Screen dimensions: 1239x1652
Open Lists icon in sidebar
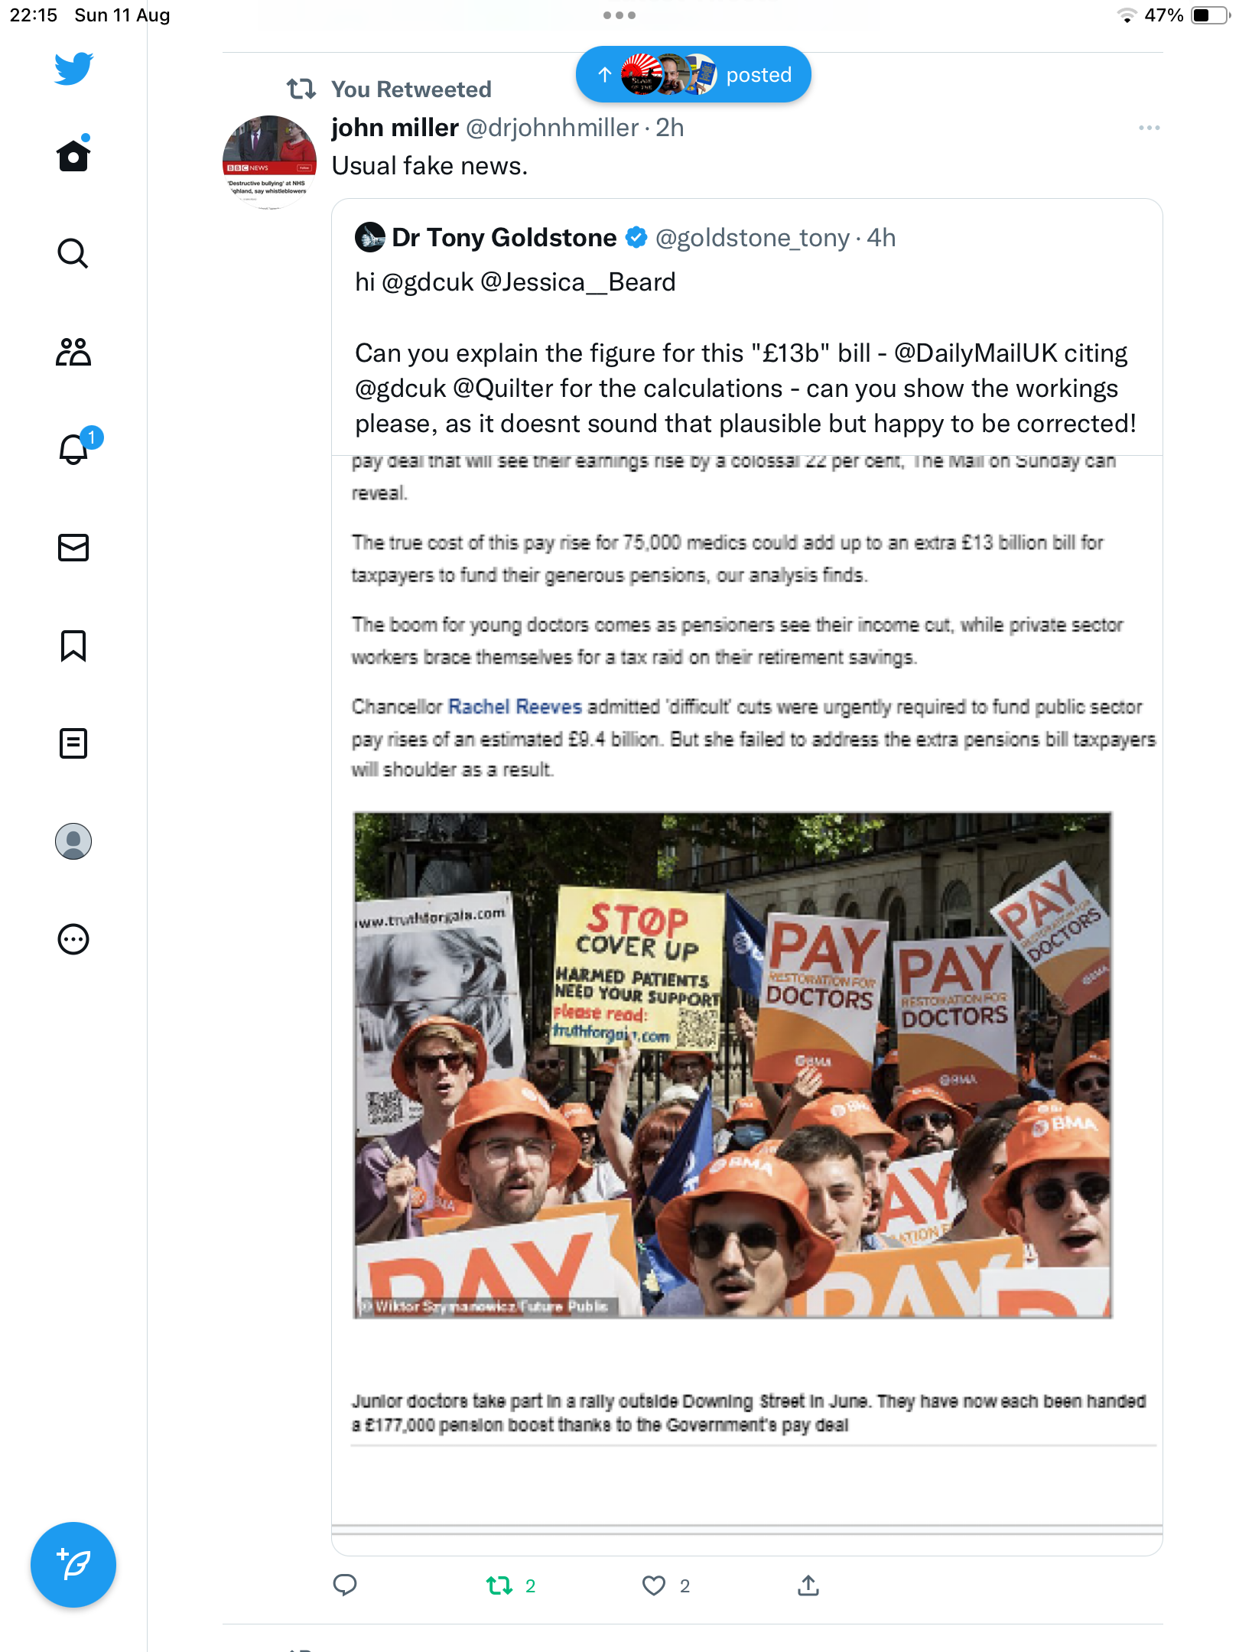click(73, 743)
